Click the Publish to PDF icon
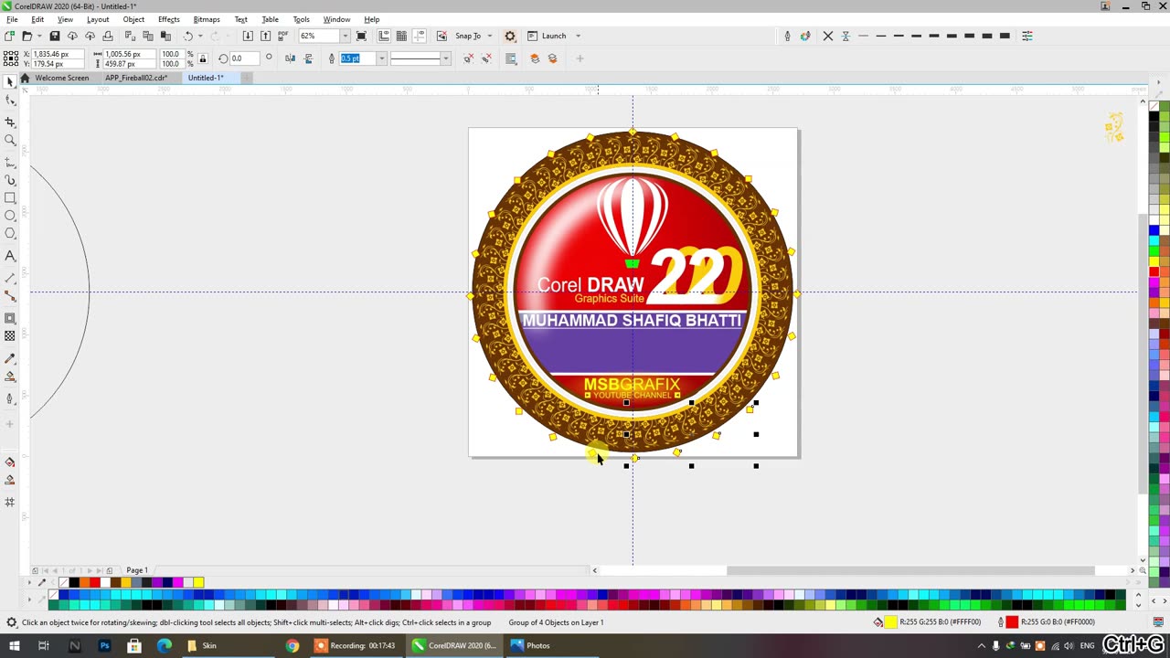 282,36
